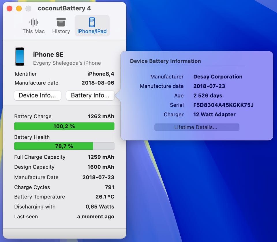The height and width of the screenshot is (242, 277).
Task: Click the Battery Charge 100,2 % bar
Action: (64, 126)
